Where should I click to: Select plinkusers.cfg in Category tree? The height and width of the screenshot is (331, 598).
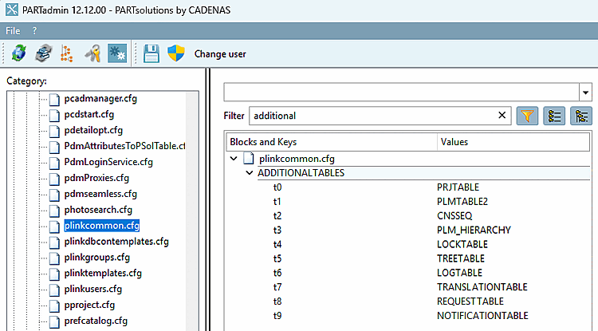93,289
